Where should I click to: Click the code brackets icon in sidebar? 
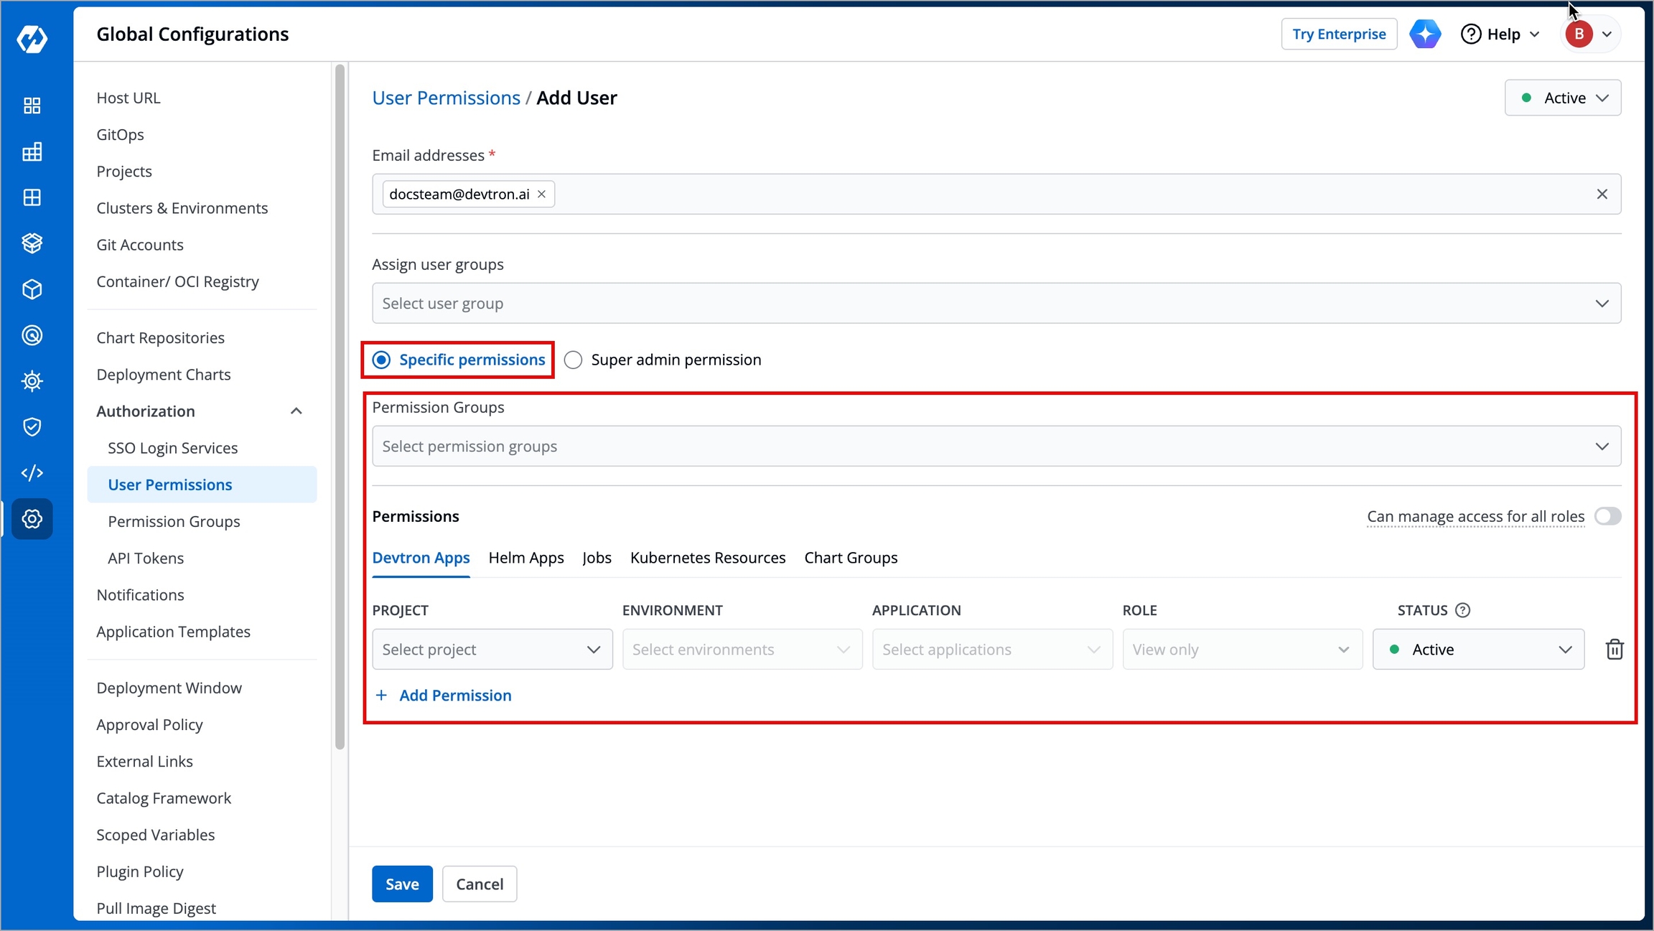pyautogui.click(x=32, y=473)
